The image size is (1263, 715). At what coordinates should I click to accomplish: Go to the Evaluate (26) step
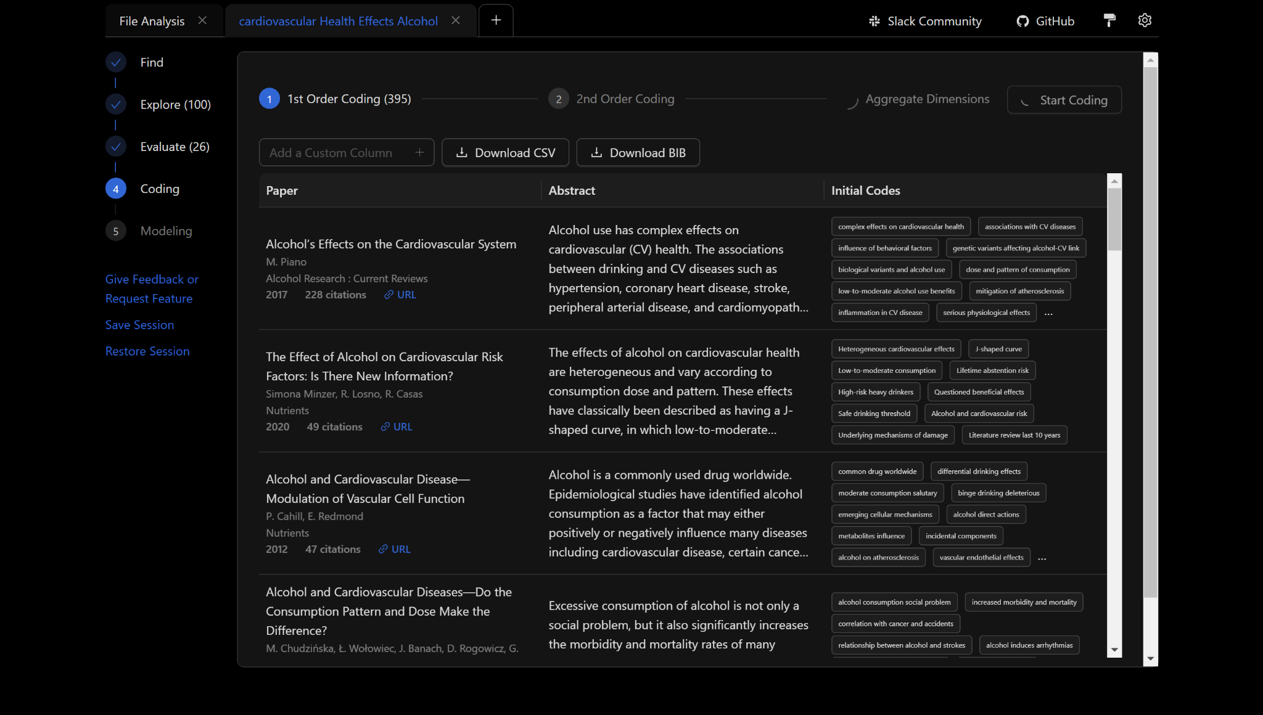pyautogui.click(x=175, y=147)
